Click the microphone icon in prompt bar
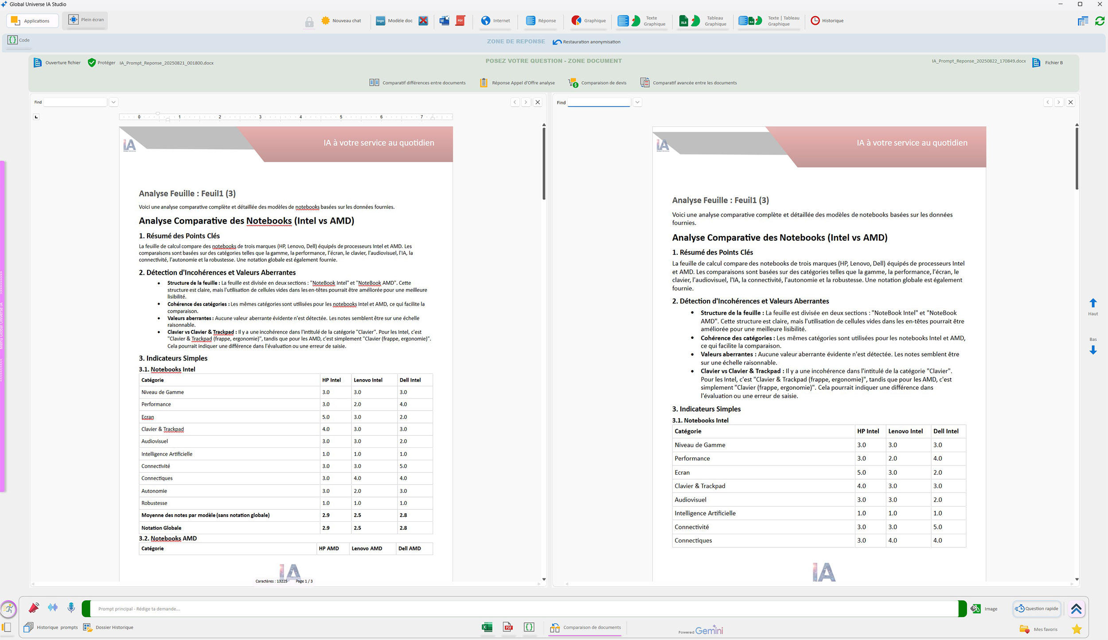Screen dimensions: 1108x640 [x=71, y=607]
